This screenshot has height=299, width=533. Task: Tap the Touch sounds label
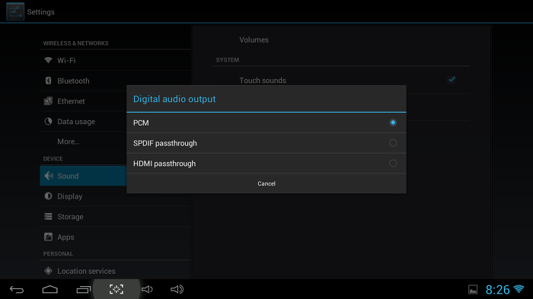[263, 81]
